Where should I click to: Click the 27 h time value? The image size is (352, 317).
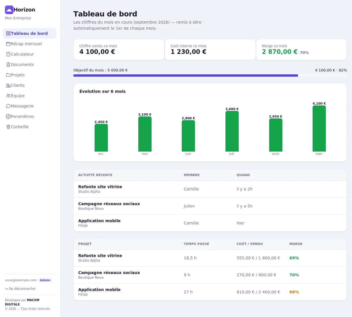pyautogui.click(x=188, y=292)
